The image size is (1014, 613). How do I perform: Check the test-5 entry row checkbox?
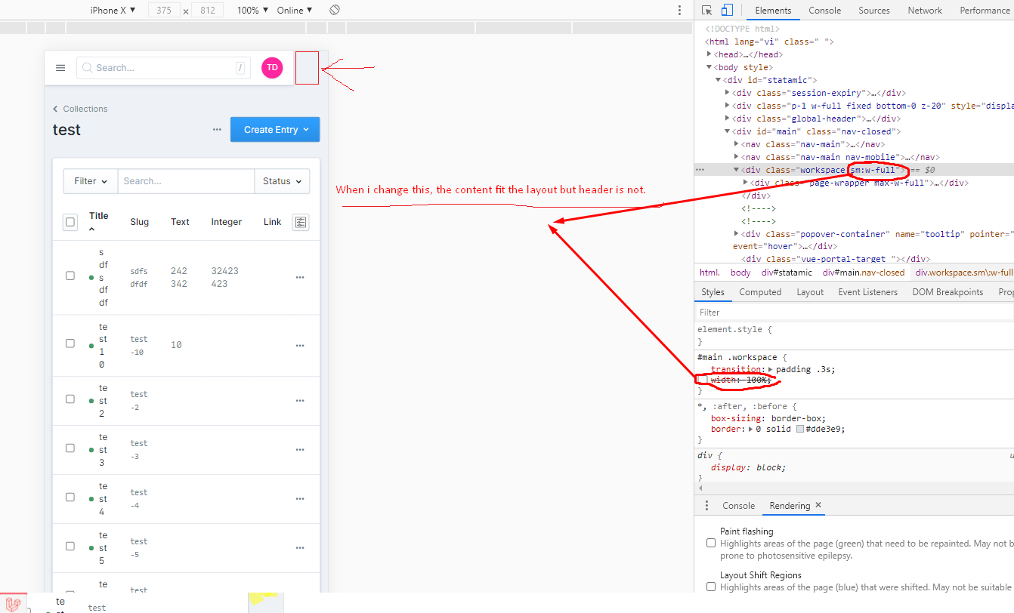(70, 546)
